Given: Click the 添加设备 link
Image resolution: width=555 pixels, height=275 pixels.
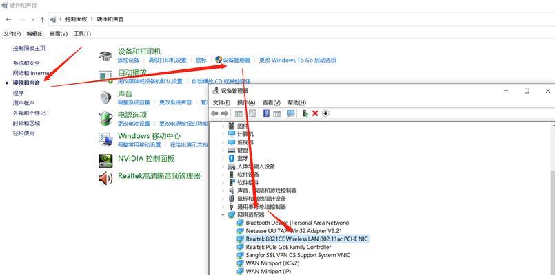Looking at the screenshot, I should point(128,60).
